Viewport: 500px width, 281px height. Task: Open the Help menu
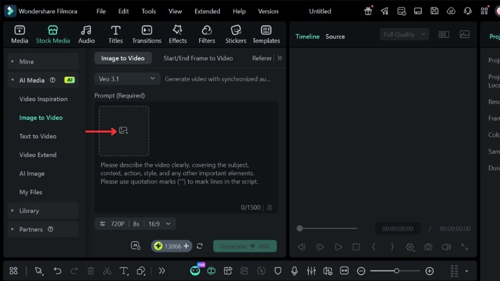[x=239, y=11]
